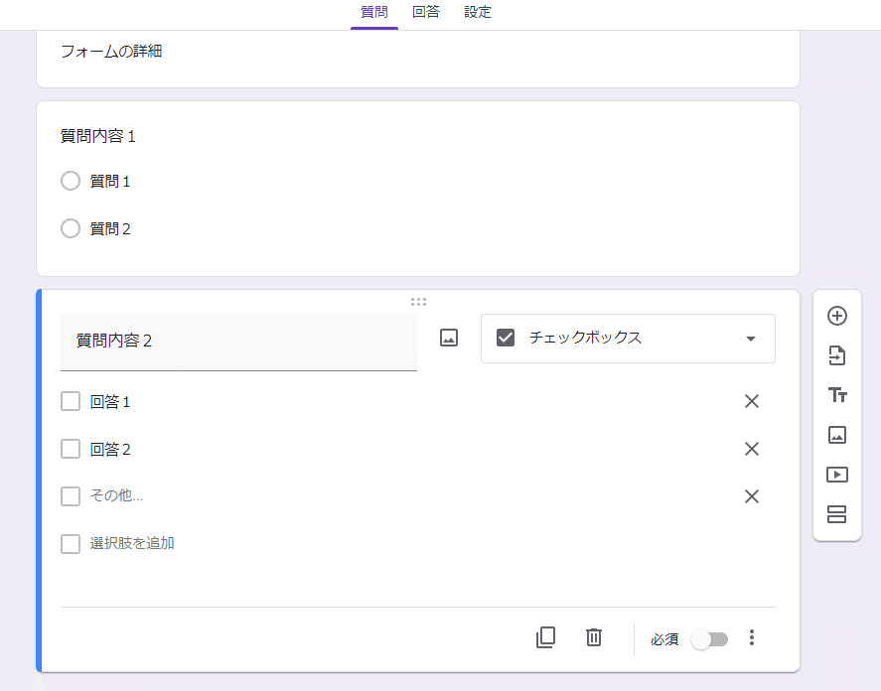Edit the 回答 1 option text

[x=110, y=402]
